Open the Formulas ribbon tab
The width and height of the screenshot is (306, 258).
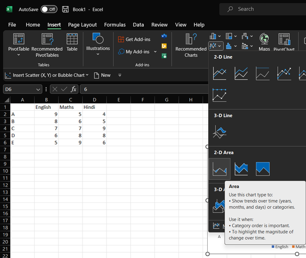(115, 25)
